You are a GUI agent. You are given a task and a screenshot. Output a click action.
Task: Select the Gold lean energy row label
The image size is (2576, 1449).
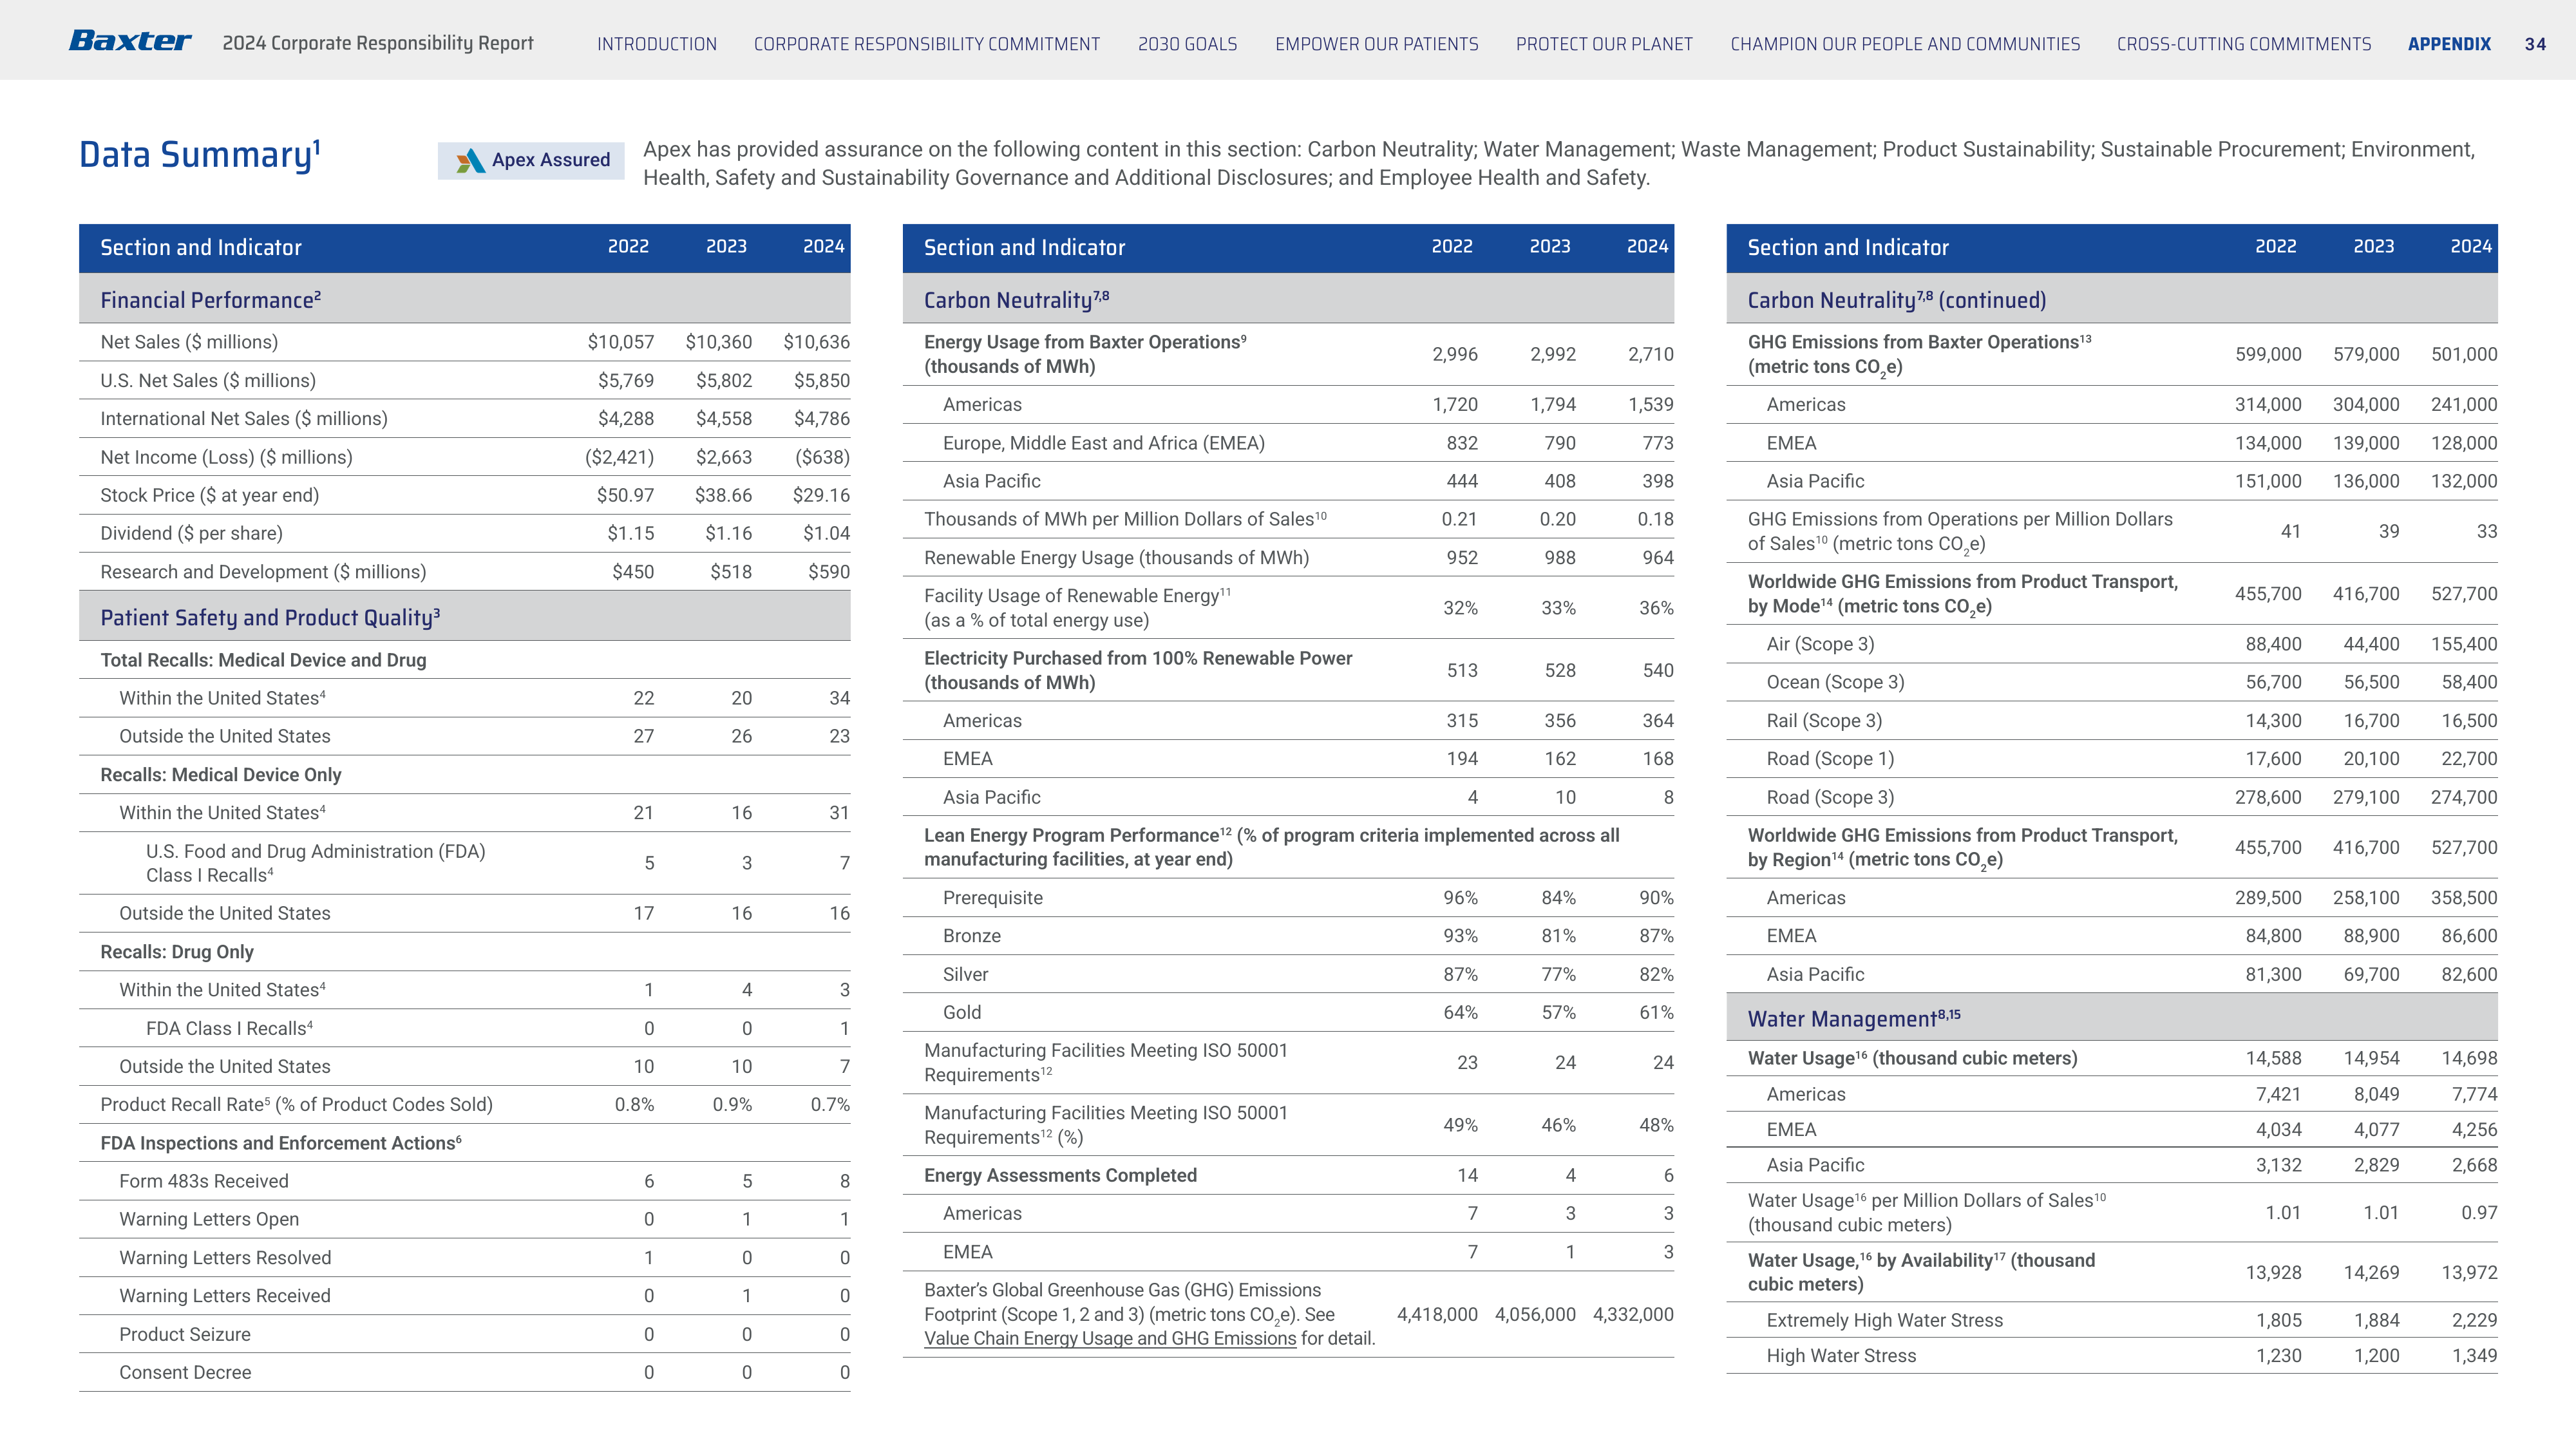[x=962, y=1012]
